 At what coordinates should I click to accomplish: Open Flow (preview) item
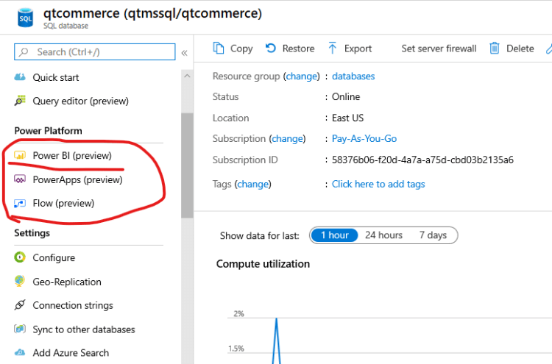coord(63,203)
